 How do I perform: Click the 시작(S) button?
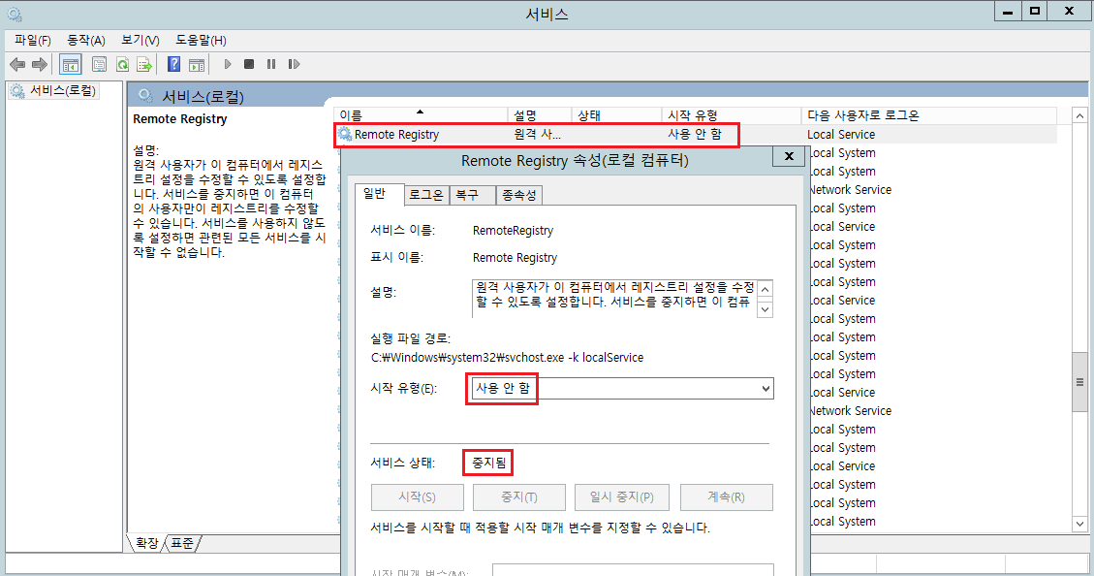coord(418,497)
